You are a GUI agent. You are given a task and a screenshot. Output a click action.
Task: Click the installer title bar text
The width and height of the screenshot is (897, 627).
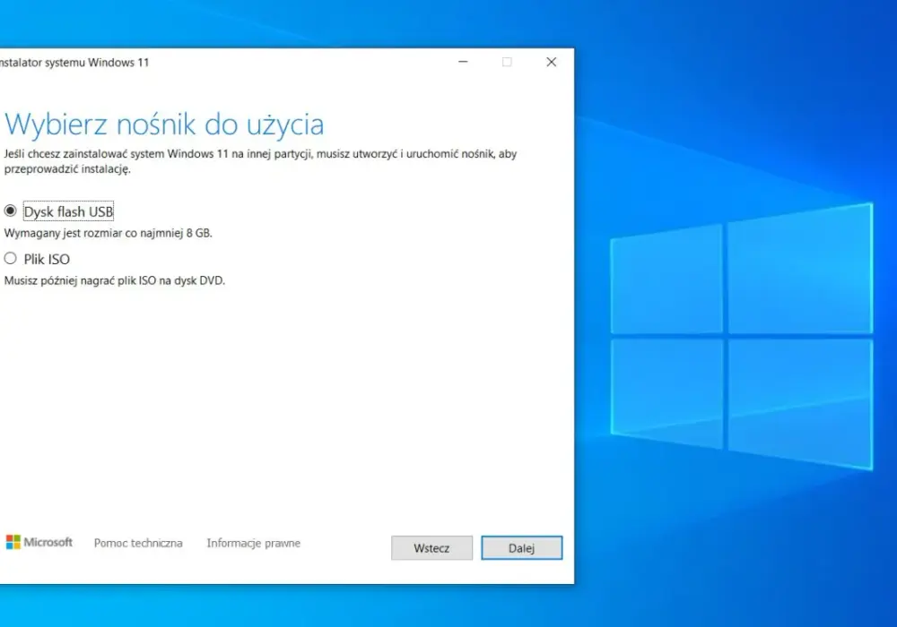[x=74, y=62]
